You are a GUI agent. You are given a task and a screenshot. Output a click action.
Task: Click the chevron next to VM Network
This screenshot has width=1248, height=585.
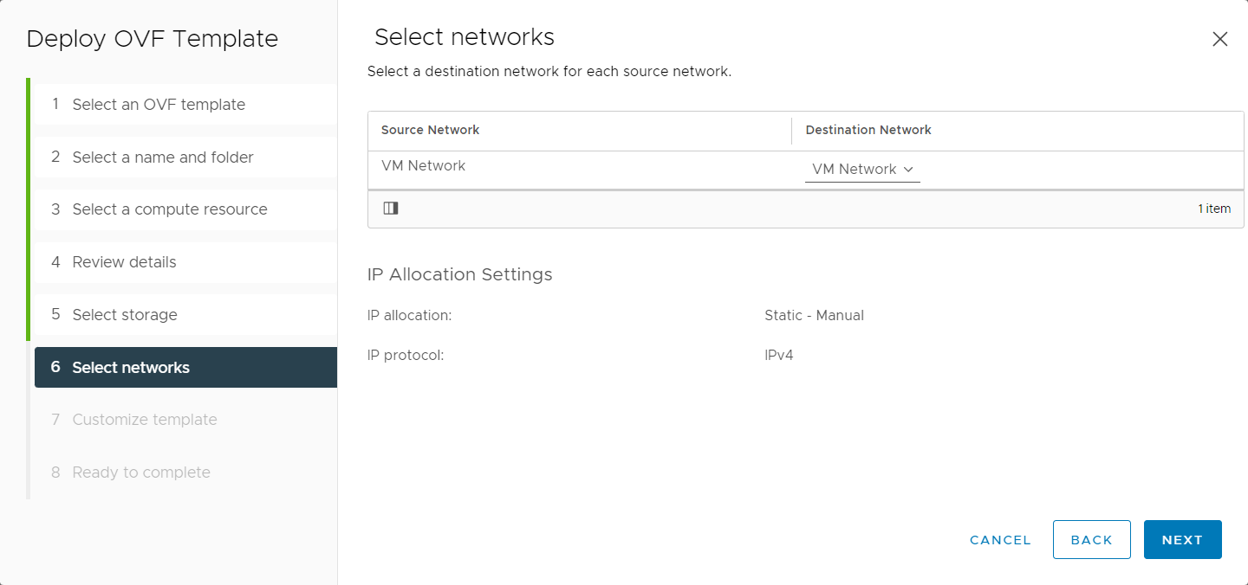point(908,170)
